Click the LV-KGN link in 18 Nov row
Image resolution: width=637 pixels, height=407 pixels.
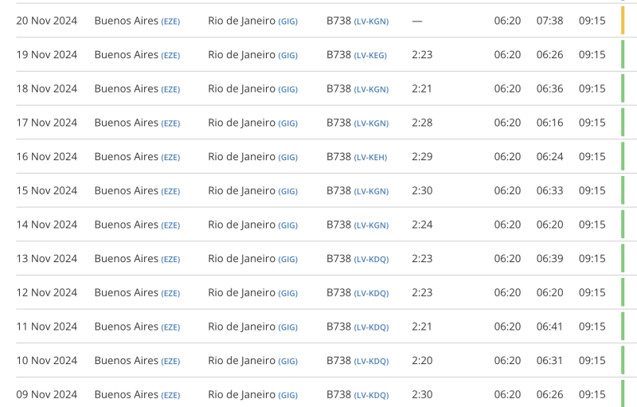[x=371, y=89]
